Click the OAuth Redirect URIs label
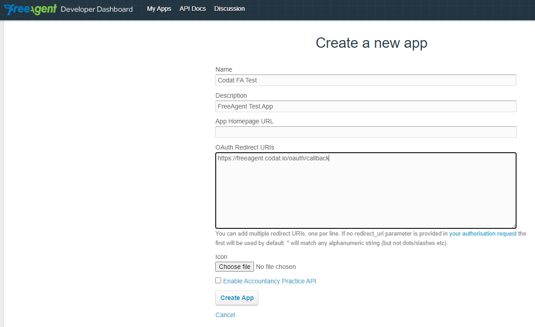This screenshot has height=327, width=535. pos(245,147)
